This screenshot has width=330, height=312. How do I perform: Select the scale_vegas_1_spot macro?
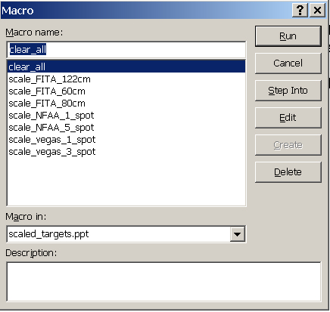point(126,140)
